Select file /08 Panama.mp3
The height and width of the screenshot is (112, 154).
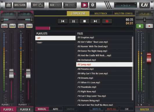click(104, 69)
